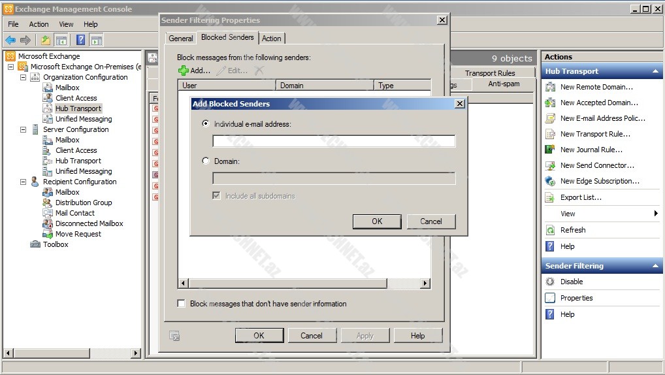This screenshot has width=665, height=375.
Task: Switch to the Action tab
Action: 272,39
